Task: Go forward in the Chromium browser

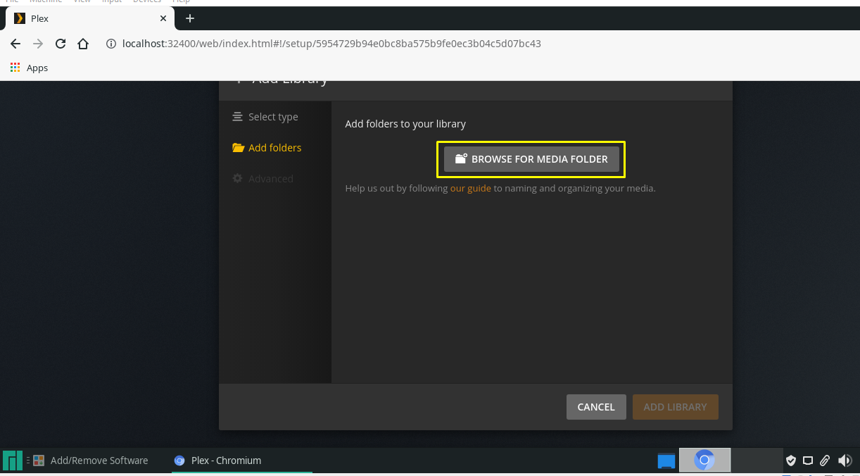Action: click(x=38, y=44)
